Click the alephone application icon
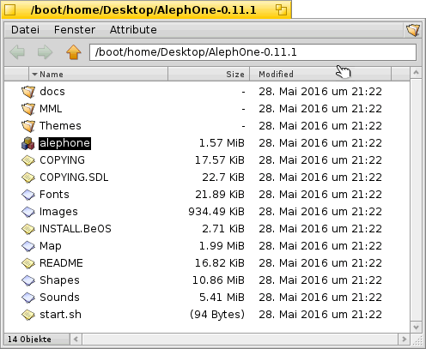The width and height of the screenshot is (426, 349). coord(28,143)
